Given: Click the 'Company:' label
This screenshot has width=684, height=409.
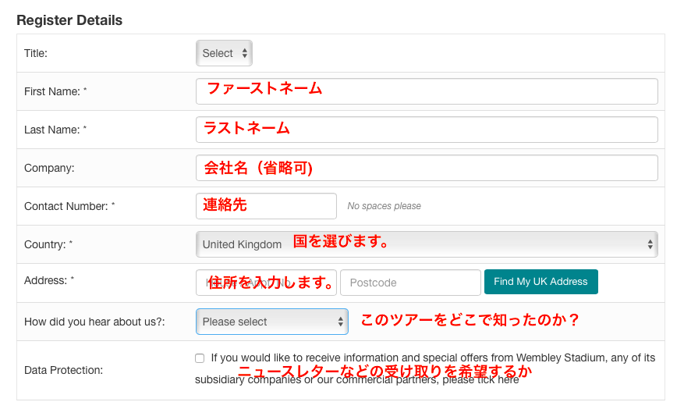Looking at the screenshot, I should [49, 168].
